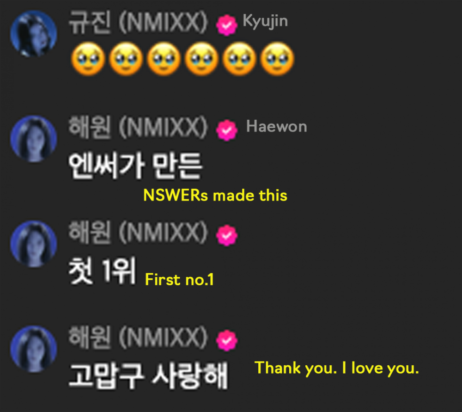Select the username 규진 (NMIXX)
Screen dimensions: 462x412
tap(139, 22)
